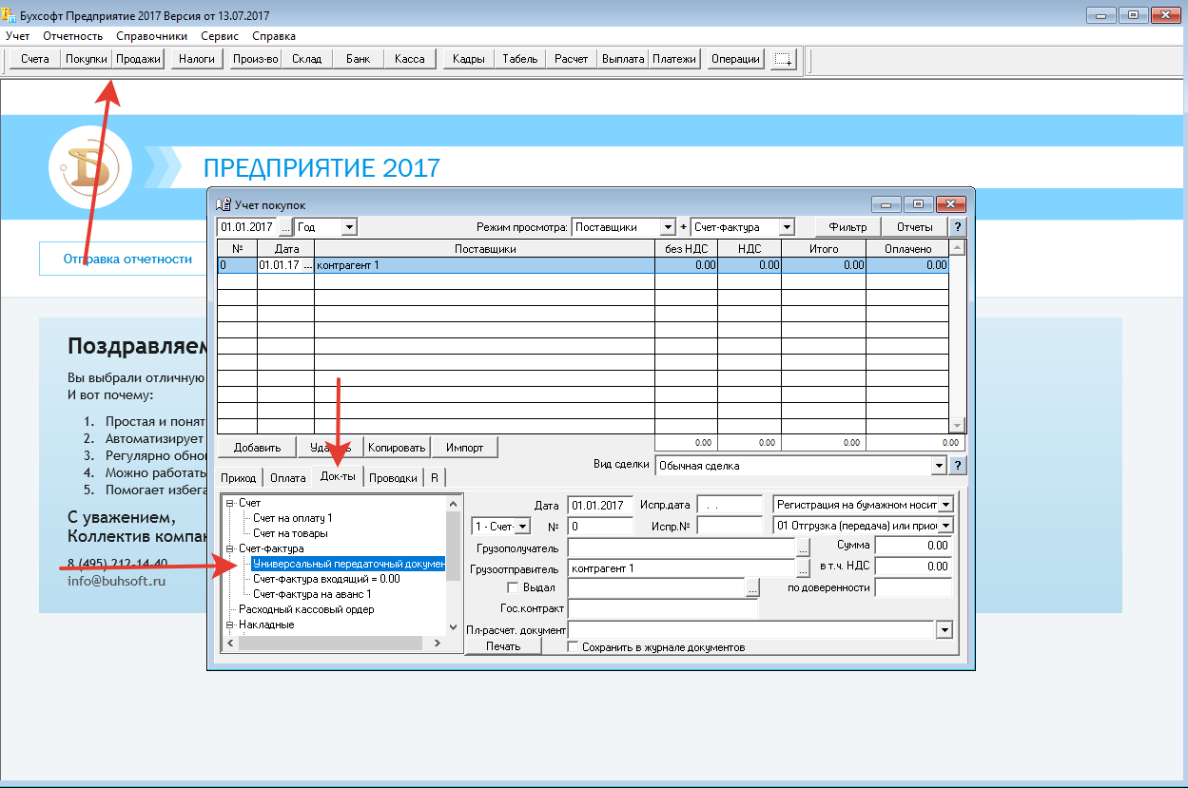
Task: Open the Счет-фактура view mode dropdown
Action: coord(786,227)
